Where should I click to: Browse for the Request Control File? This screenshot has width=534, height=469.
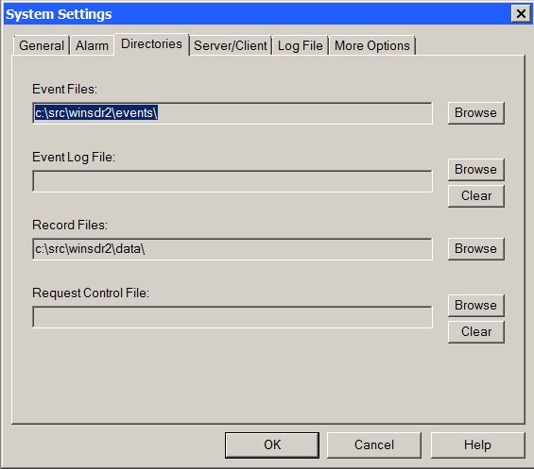click(x=475, y=306)
